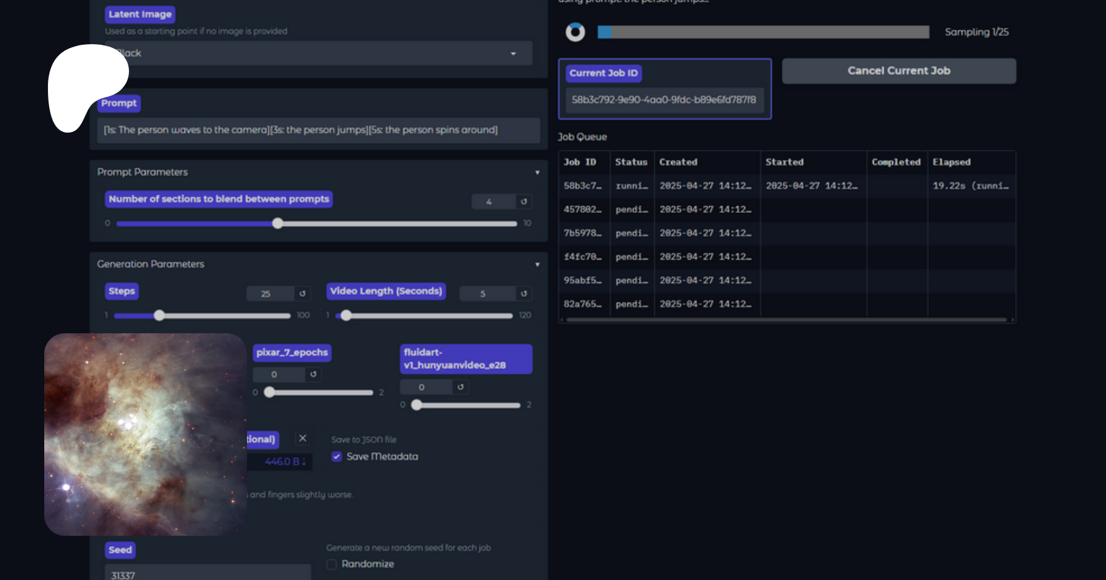The width and height of the screenshot is (1106, 580).
Task: Enable the Randomize seed checkbox
Action: 332,564
